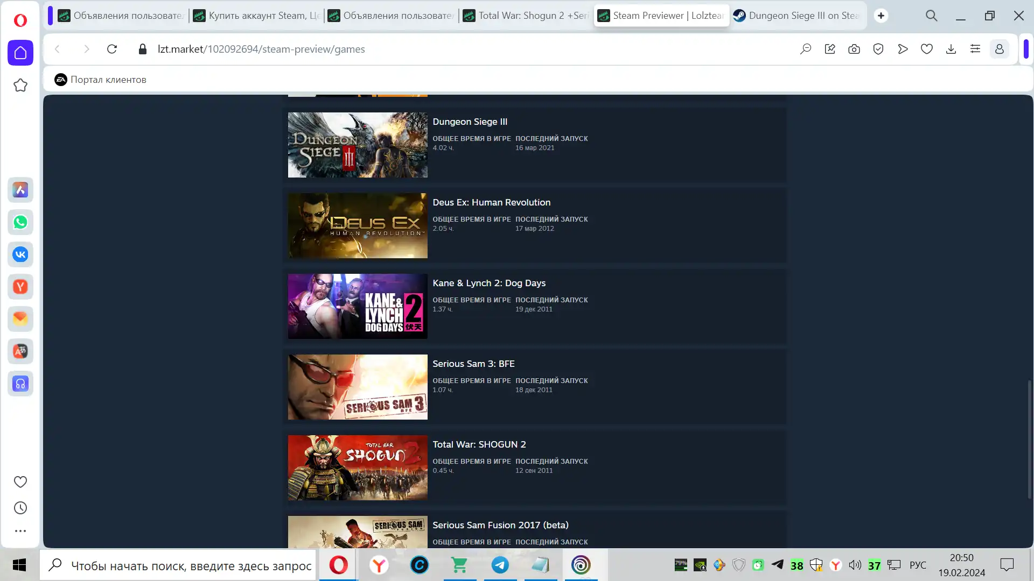This screenshot has height=581, width=1034.
Task: Open the shopping cart taskbar app
Action: [460, 565]
